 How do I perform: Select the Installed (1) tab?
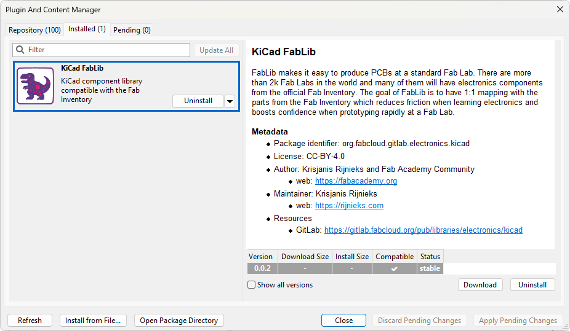tap(87, 29)
